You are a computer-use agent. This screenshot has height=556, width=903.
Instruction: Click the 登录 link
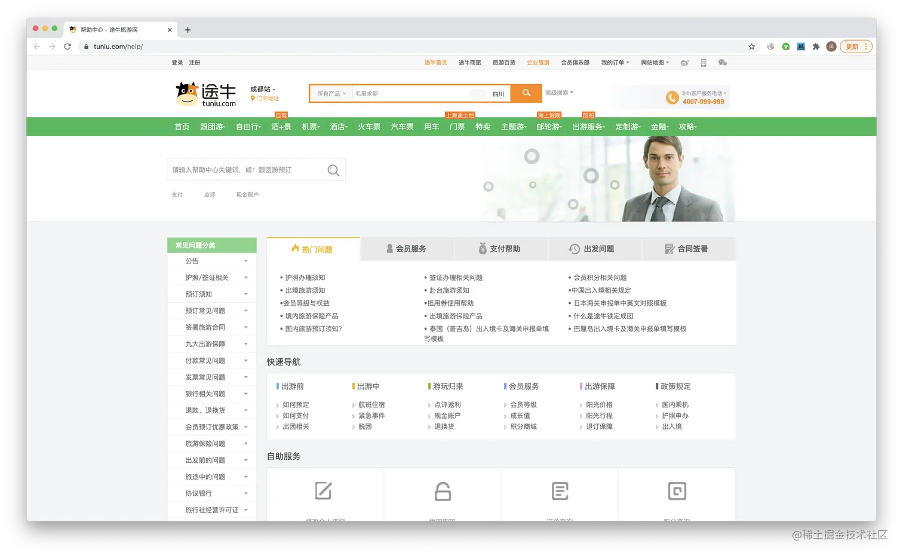(177, 63)
